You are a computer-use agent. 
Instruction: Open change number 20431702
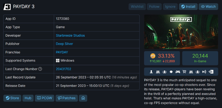[x=63, y=69]
